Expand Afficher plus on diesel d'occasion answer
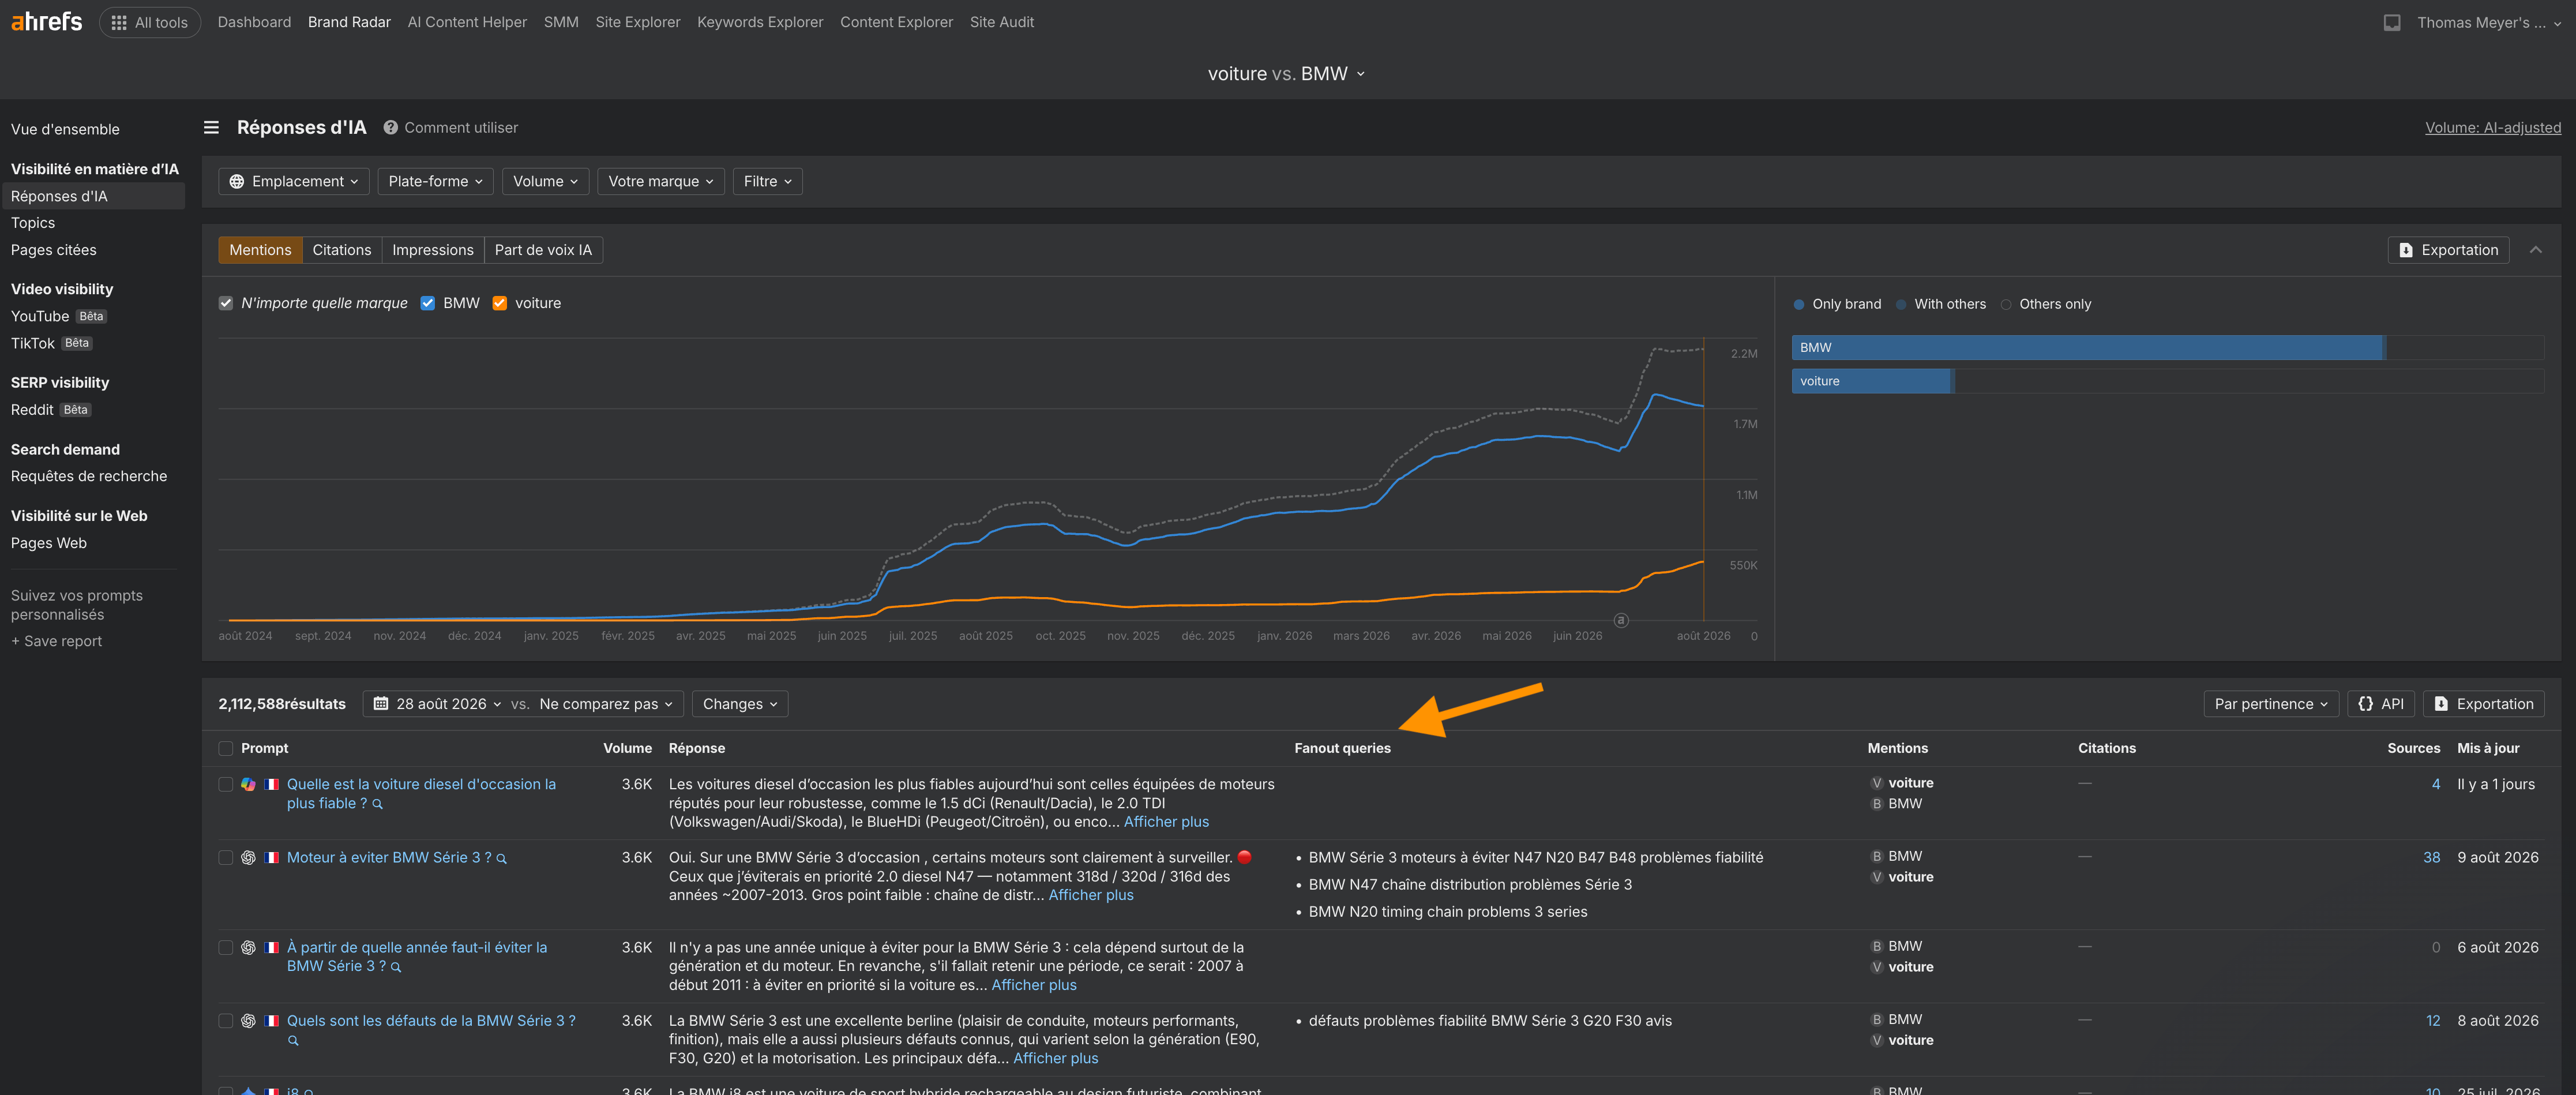The image size is (2576, 1095). tap(1166, 822)
